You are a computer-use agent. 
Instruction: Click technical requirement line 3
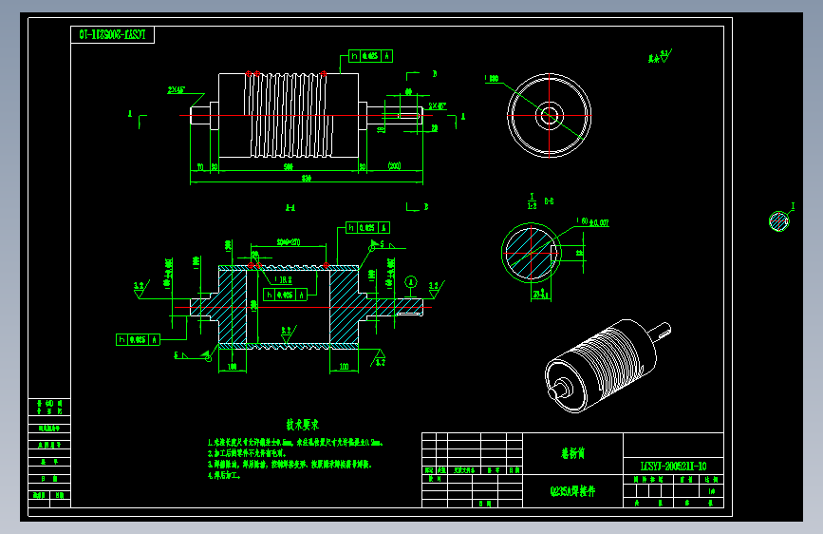point(290,464)
